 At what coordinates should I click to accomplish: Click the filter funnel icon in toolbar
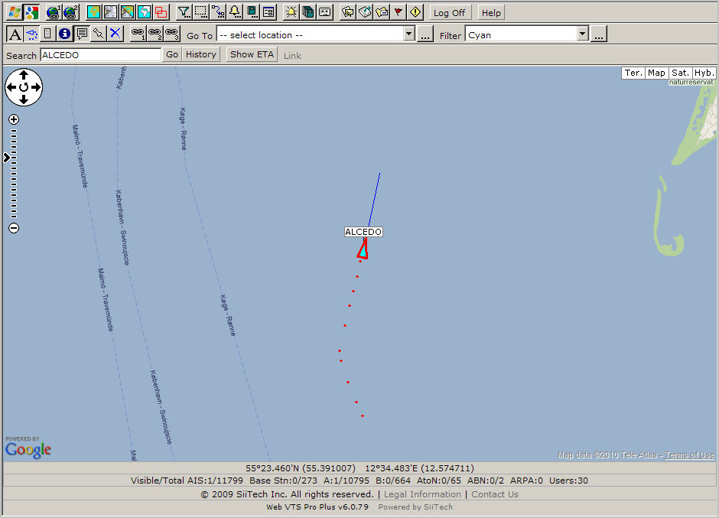(184, 12)
